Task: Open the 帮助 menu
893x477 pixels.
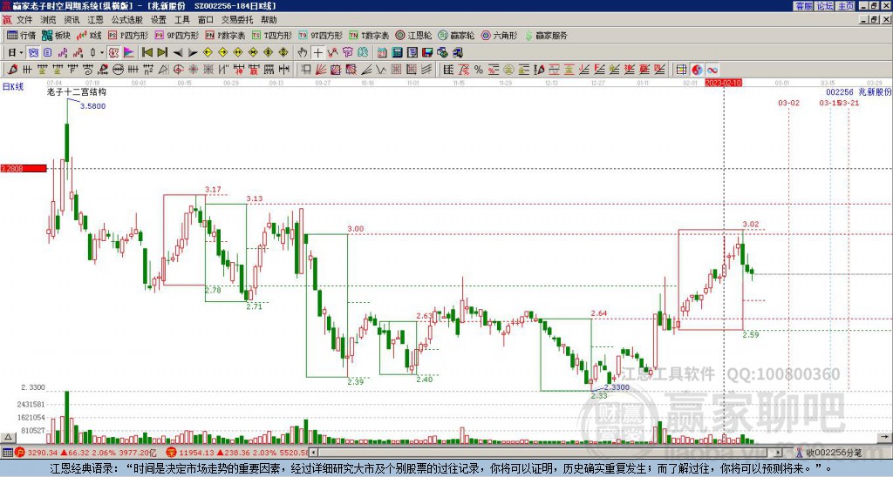Action: (x=269, y=20)
